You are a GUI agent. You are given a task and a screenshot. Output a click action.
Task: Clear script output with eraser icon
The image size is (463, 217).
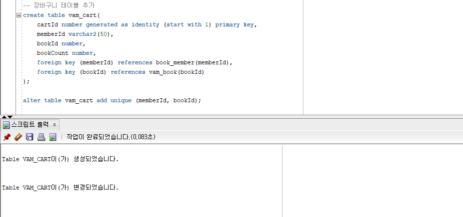point(18,137)
